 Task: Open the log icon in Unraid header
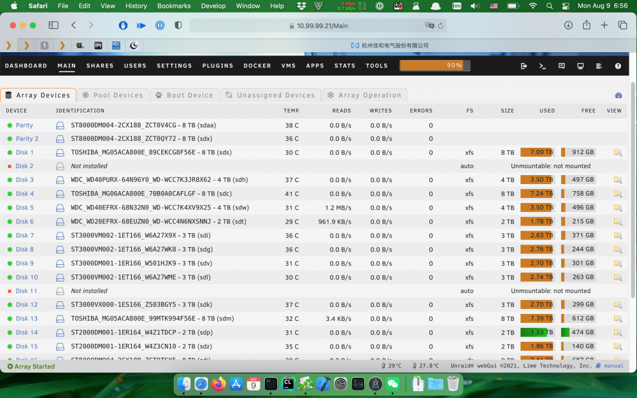coord(599,66)
